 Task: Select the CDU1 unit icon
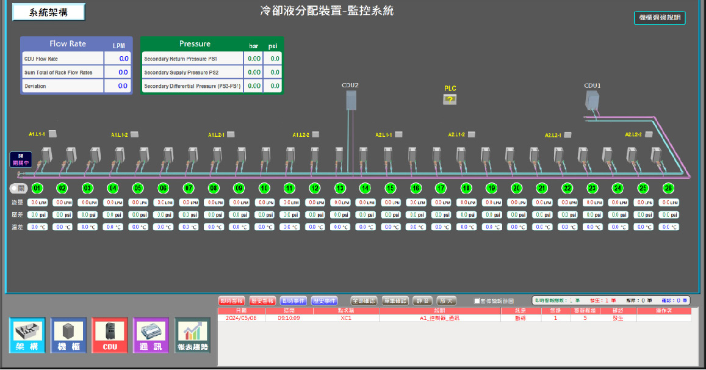pyautogui.click(x=592, y=100)
